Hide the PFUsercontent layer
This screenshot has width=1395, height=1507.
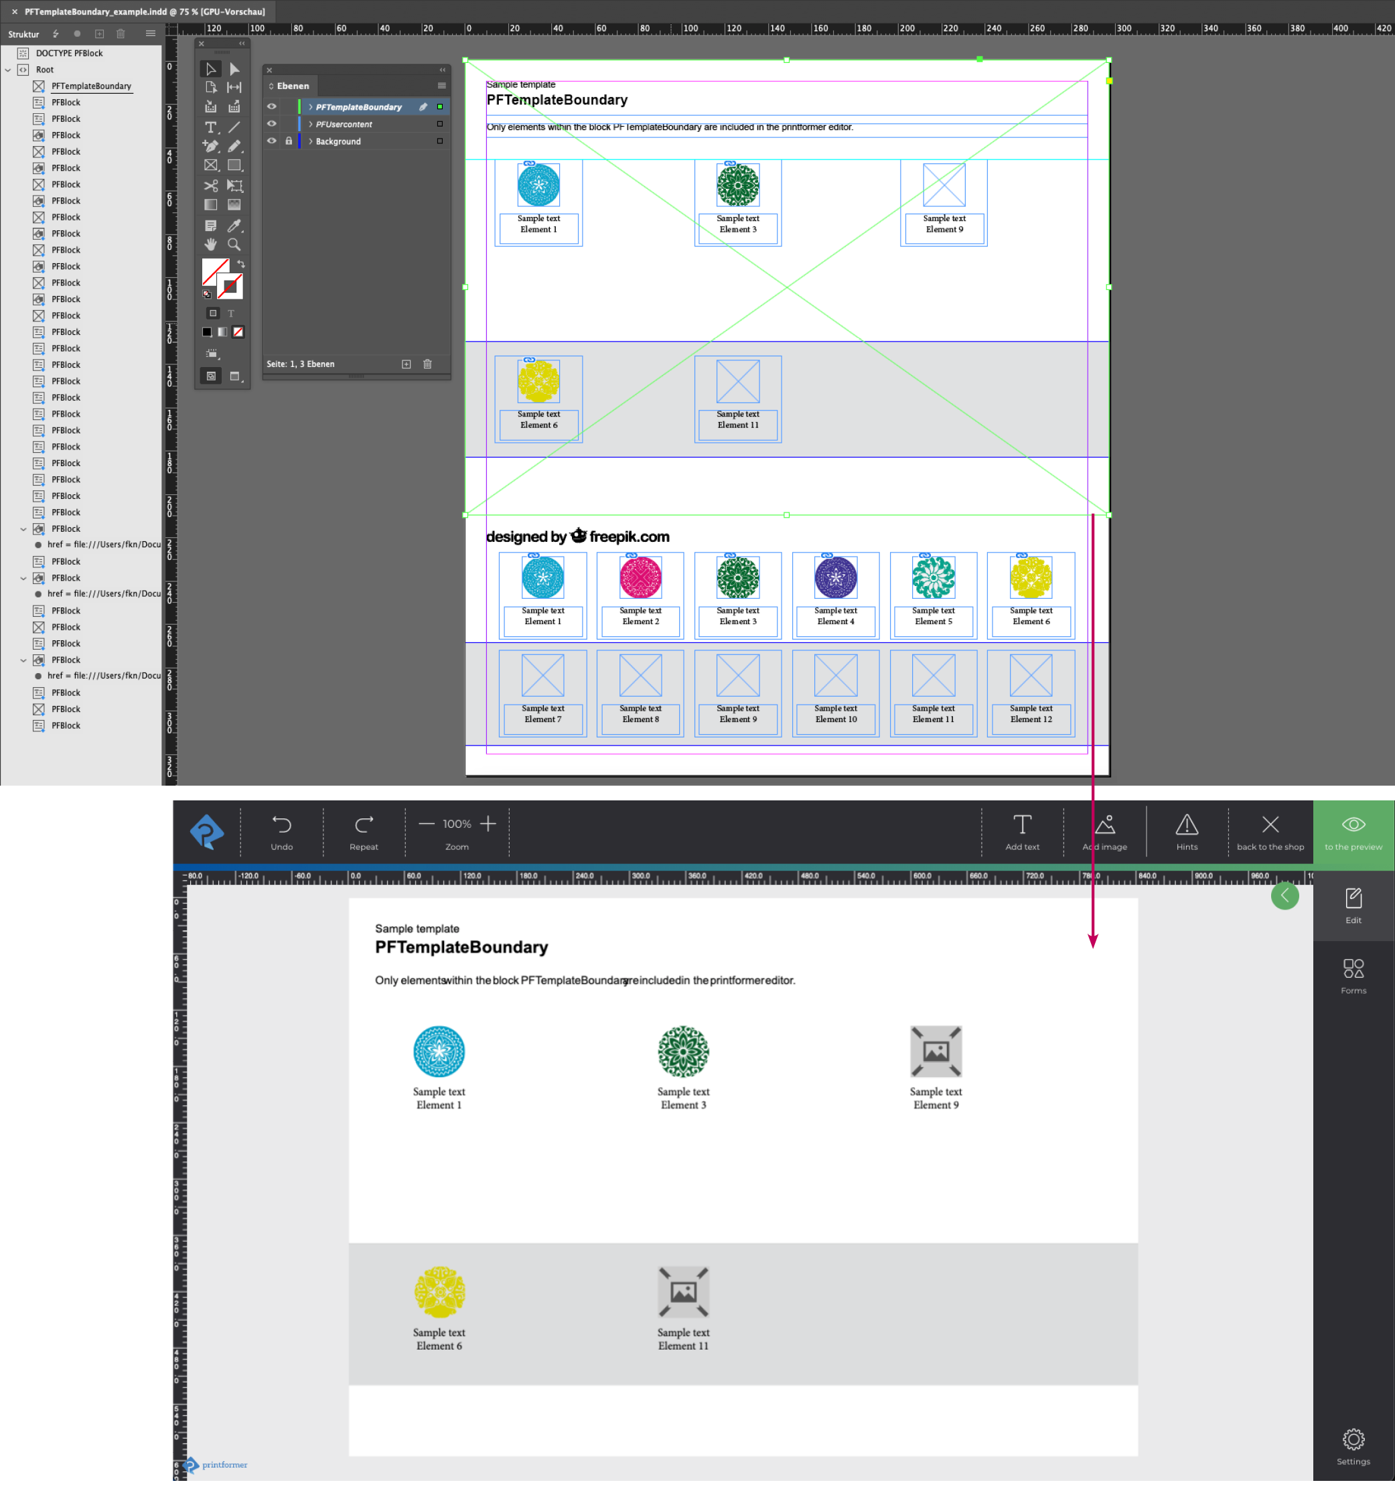coord(272,124)
